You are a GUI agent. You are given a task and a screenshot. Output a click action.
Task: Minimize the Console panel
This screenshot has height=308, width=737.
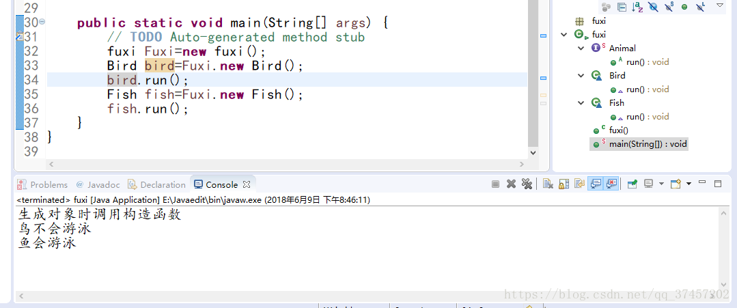pyautogui.click(x=702, y=182)
